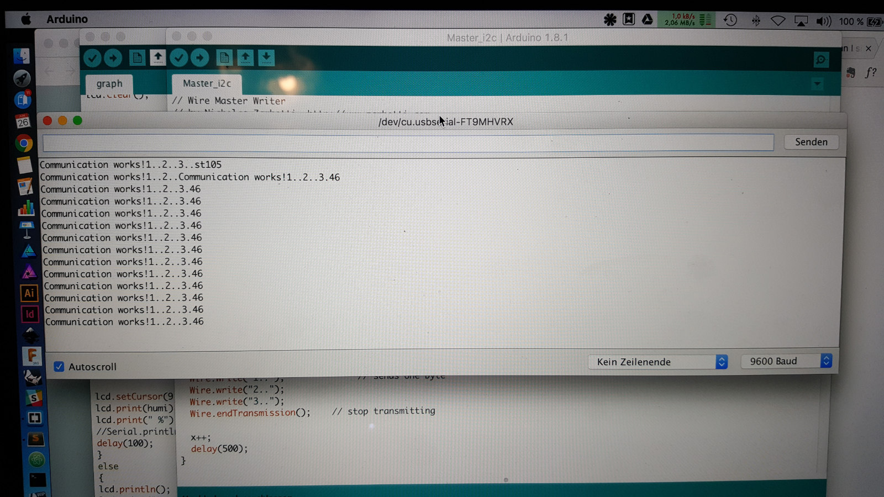
Task: Open Terminal from the dock
Action: point(38,480)
